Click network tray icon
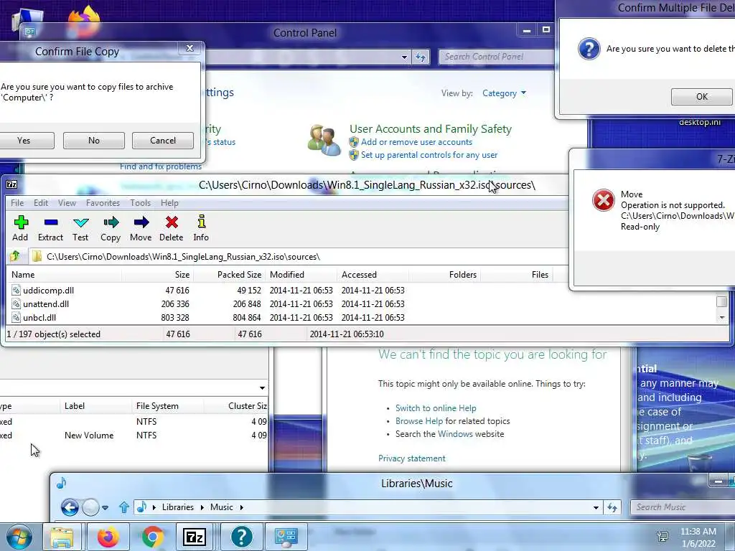 click(663, 537)
